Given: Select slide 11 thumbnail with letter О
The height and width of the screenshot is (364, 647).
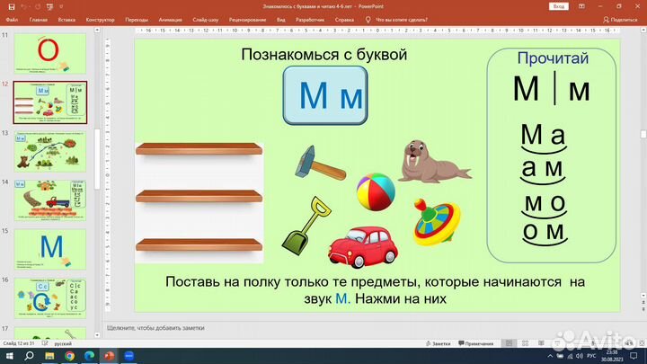Looking at the screenshot, I should (50, 54).
